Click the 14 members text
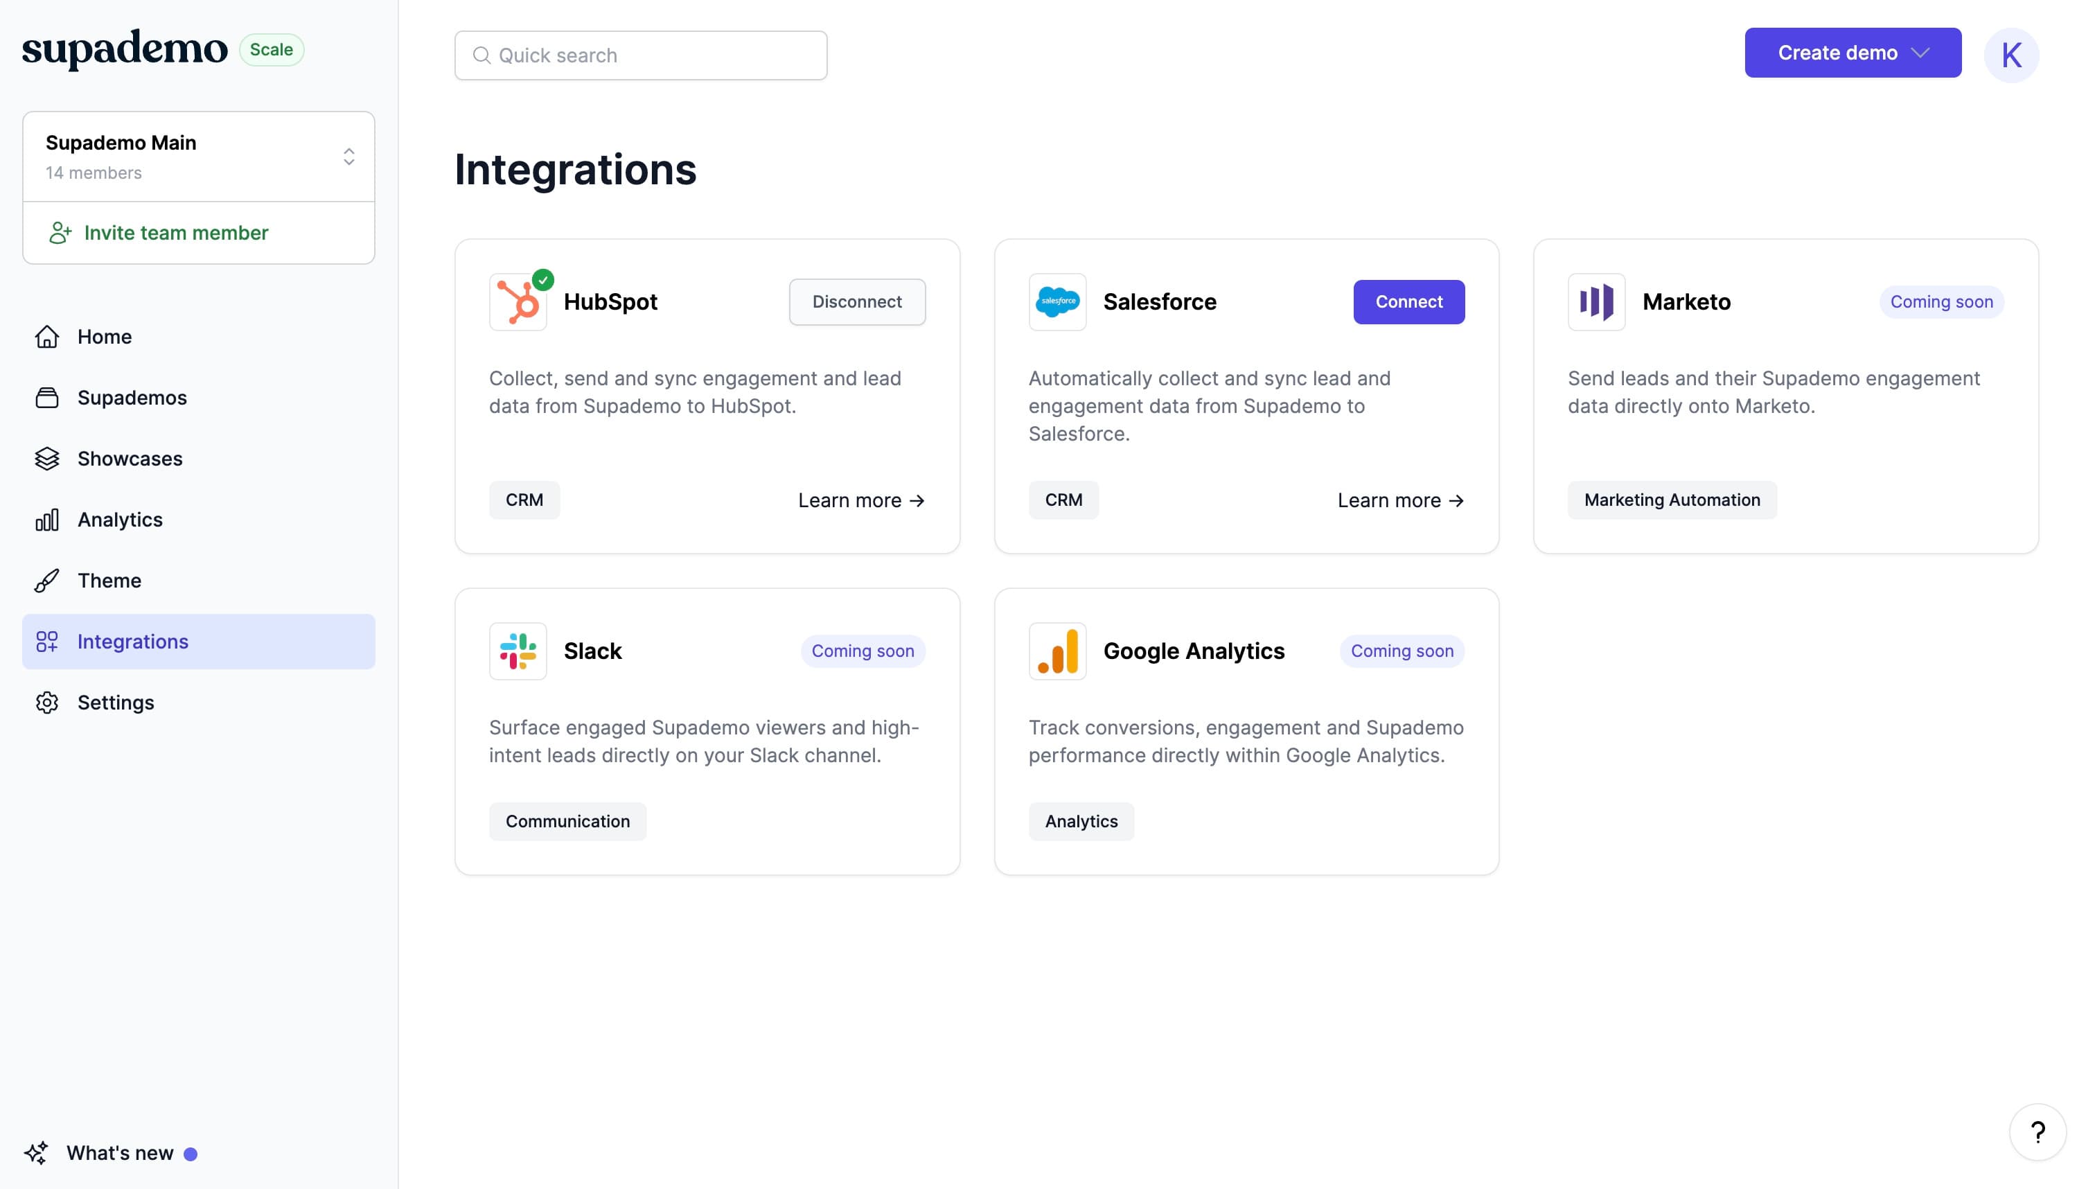The image size is (2095, 1189). coord(93,173)
